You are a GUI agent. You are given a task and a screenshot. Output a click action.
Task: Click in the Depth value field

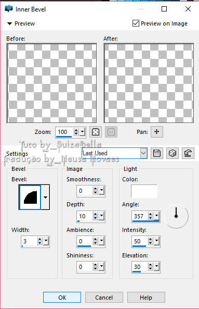pos(85,216)
